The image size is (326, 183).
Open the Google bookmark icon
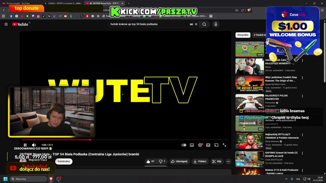(17, 16)
